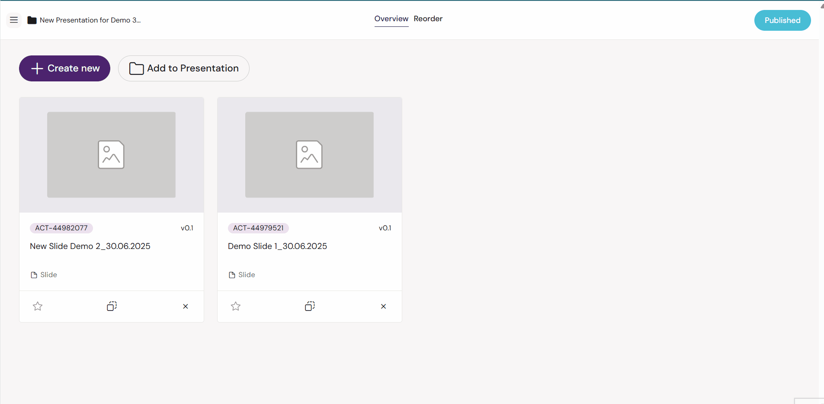Click the ACT-44982077 ID badge
This screenshot has height=404, width=824.
click(x=61, y=228)
